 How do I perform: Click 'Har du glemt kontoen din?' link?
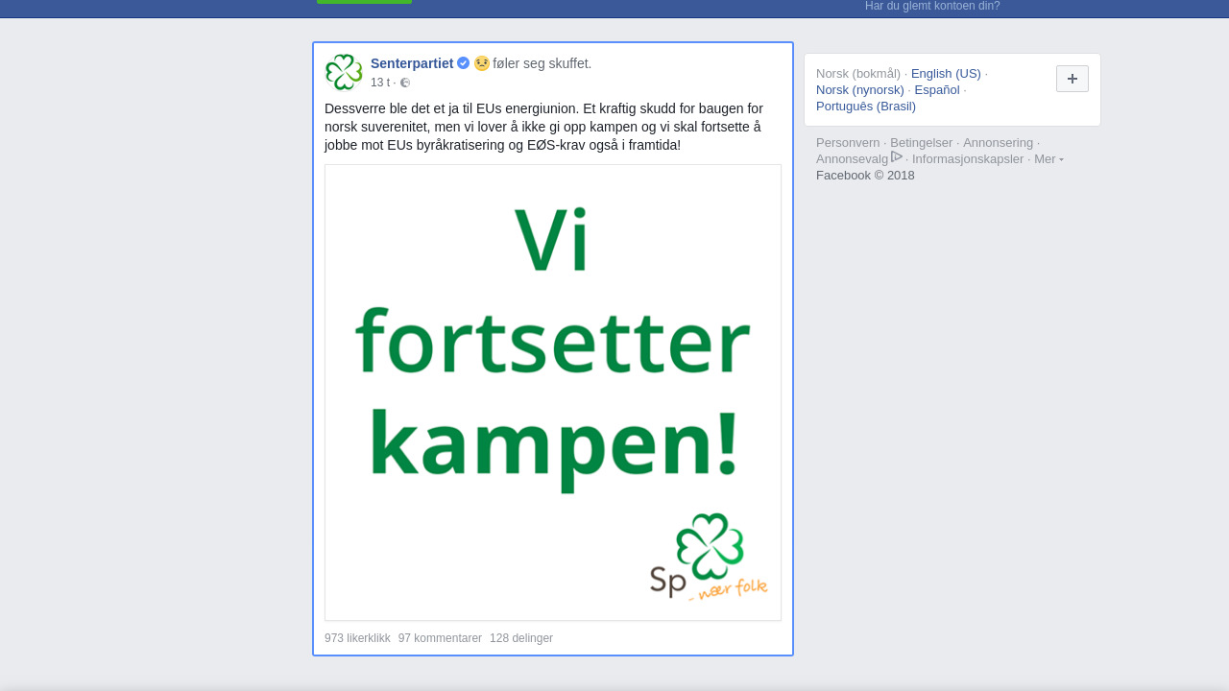(932, 6)
